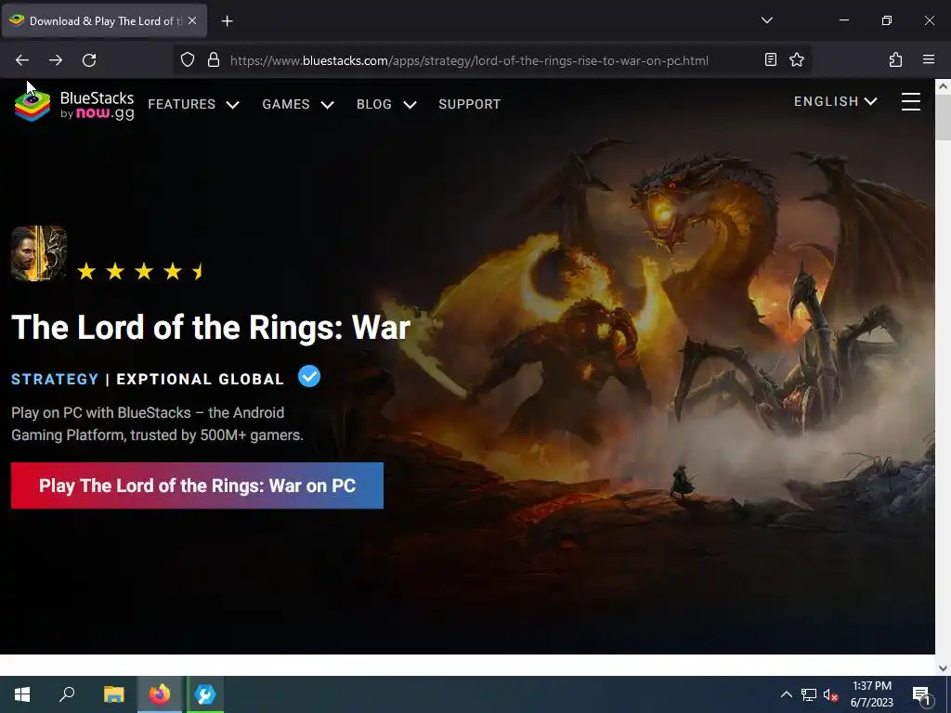The height and width of the screenshot is (713, 951).
Task: Click the Lord of the Rings game icon
Action: coord(39,253)
